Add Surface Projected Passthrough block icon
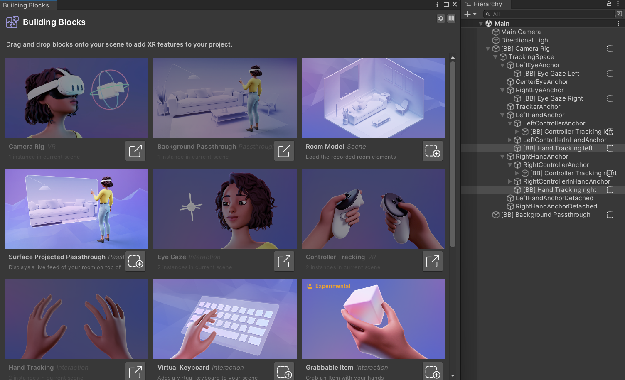 pos(135,261)
